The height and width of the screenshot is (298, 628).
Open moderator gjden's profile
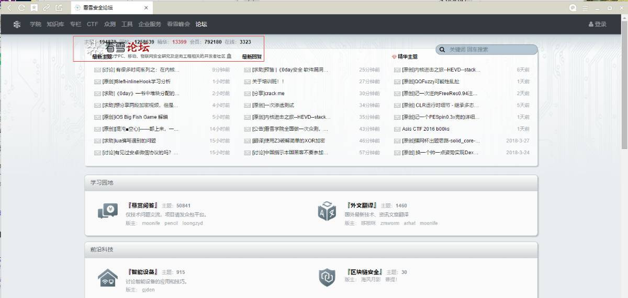[x=148, y=290]
